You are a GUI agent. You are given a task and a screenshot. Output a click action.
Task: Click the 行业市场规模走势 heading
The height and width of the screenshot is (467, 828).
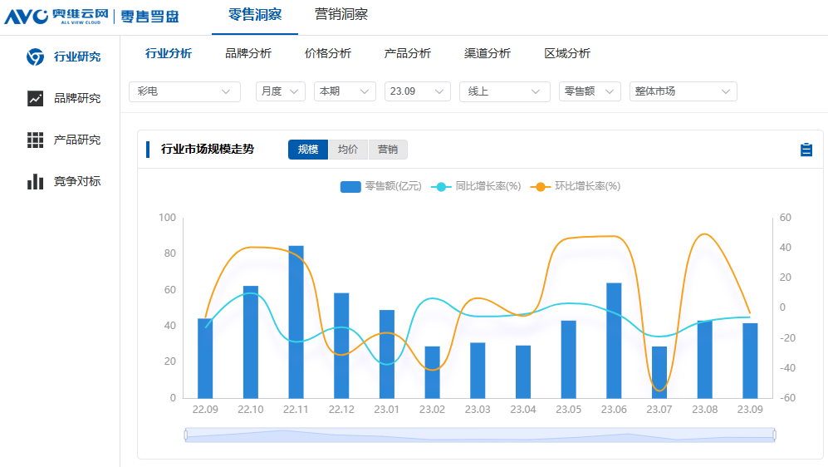tap(208, 150)
